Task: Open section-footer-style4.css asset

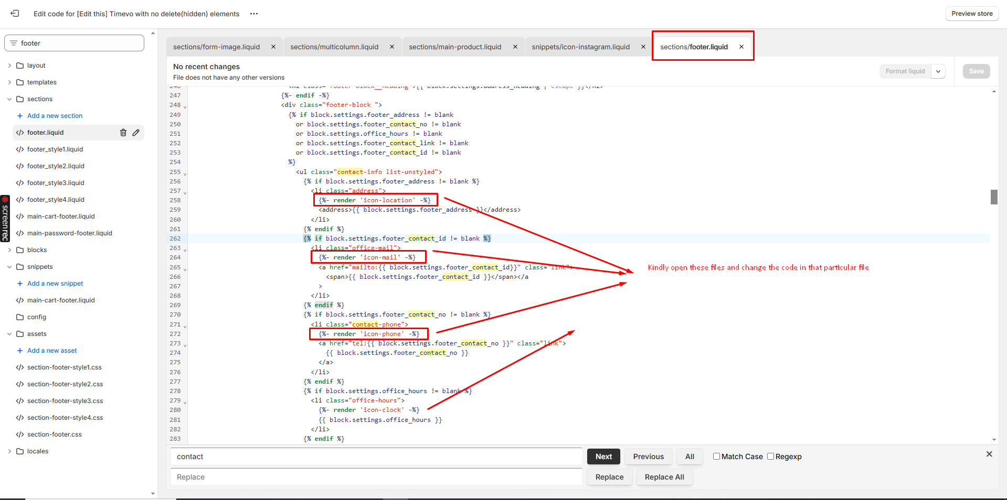Action: pos(65,418)
